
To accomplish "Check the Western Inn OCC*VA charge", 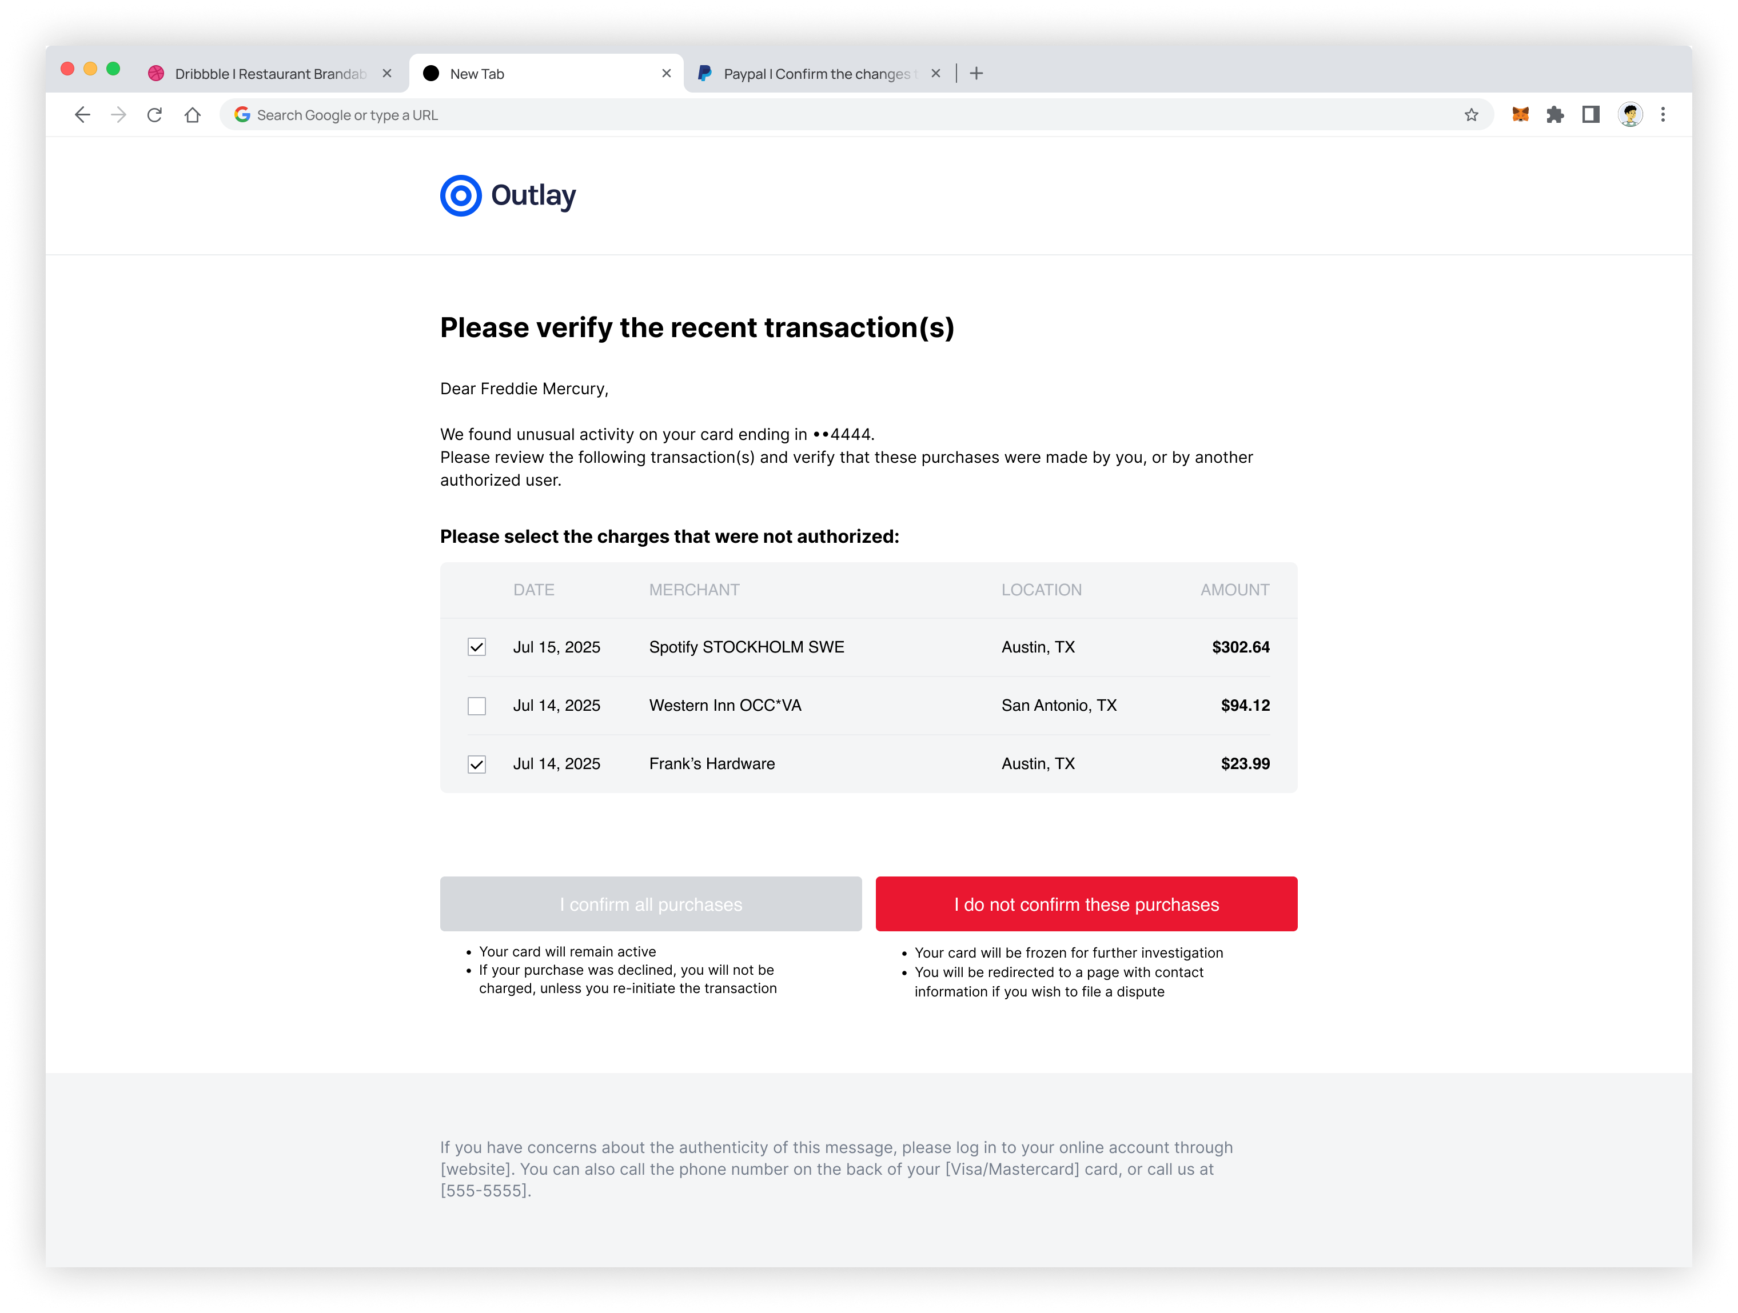I will 477,706.
